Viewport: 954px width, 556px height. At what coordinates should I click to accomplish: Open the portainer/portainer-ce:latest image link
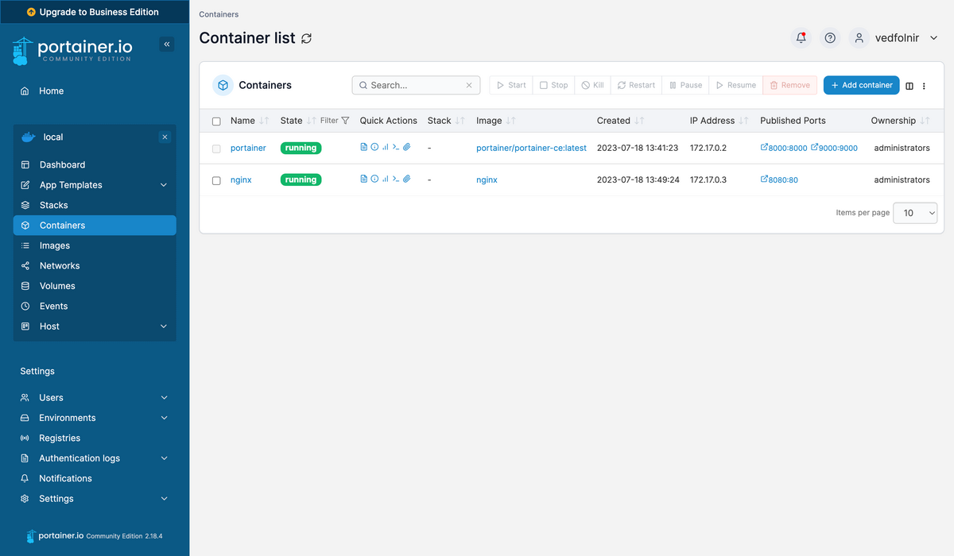pos(531,148)
